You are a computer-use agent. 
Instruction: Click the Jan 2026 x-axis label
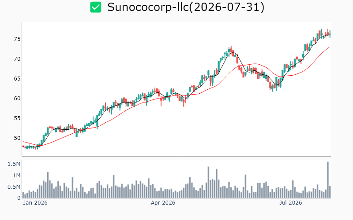pos(35,203)
